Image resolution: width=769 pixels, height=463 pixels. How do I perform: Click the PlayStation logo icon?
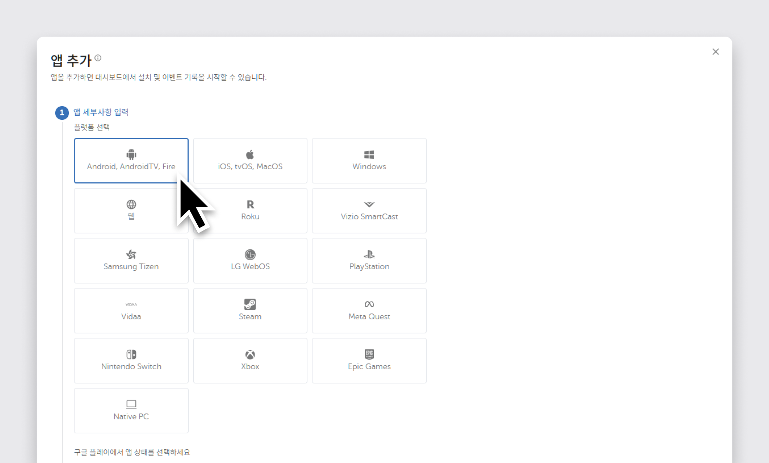[369, 254]
